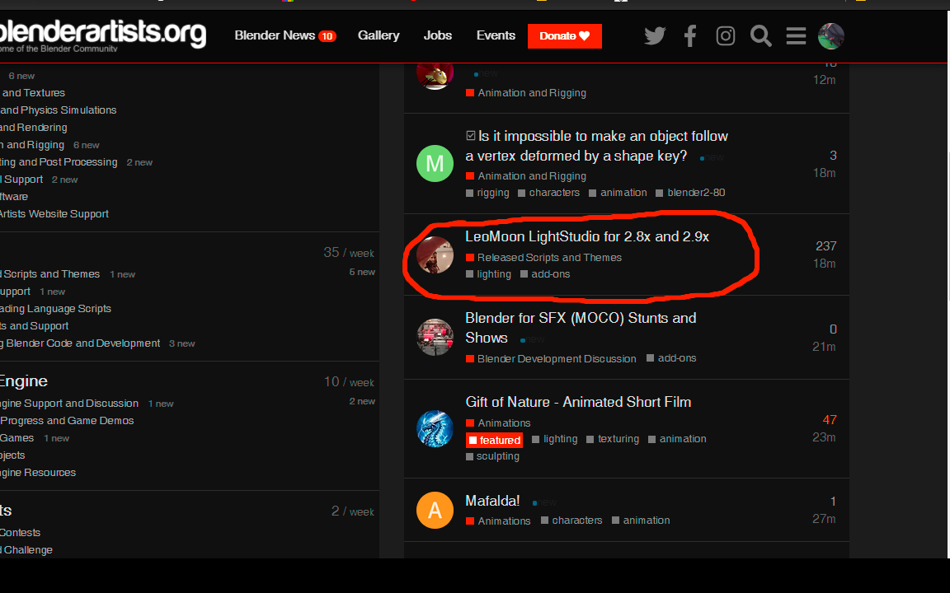
Task: Open the hamburger menu icon
Action: click(x=796, y=35)
